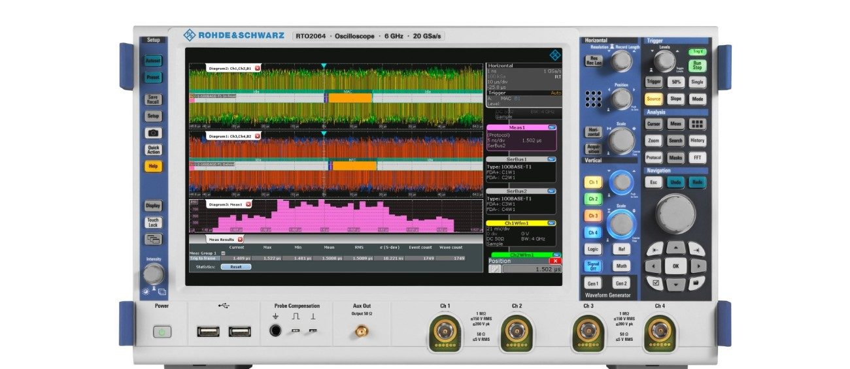Capture screenshot with camera key

point(153,133)
